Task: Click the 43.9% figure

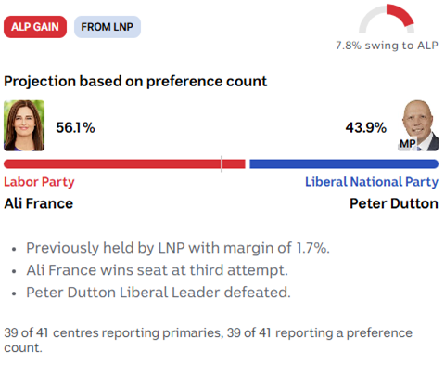Action: click(x=366, y=127)
